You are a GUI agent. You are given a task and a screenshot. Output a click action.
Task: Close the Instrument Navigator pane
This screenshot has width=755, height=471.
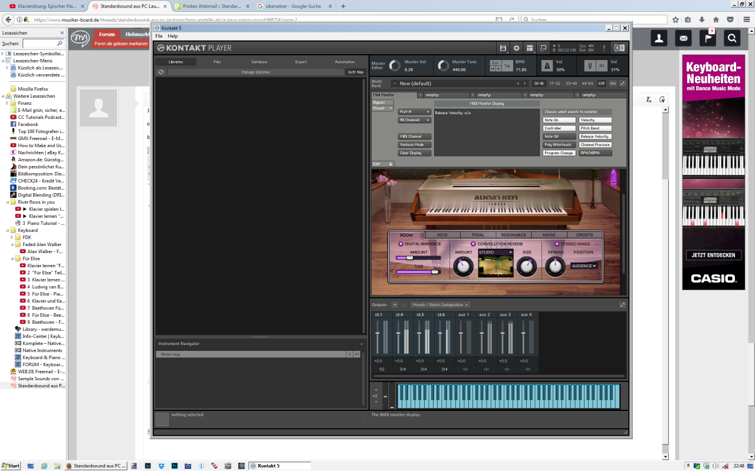(362, 344)
